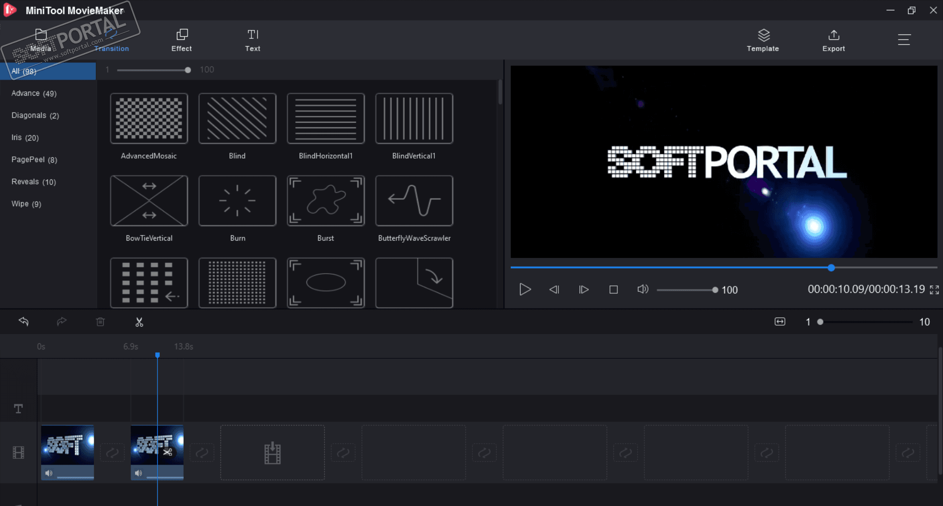Choose the BowTieVertical transition

[149, 200]
